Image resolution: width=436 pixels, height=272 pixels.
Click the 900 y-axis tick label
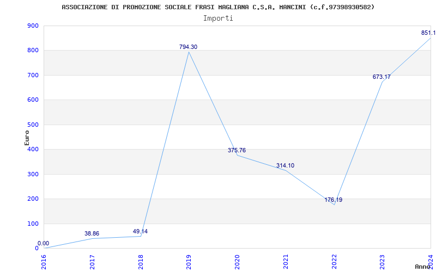33,26
